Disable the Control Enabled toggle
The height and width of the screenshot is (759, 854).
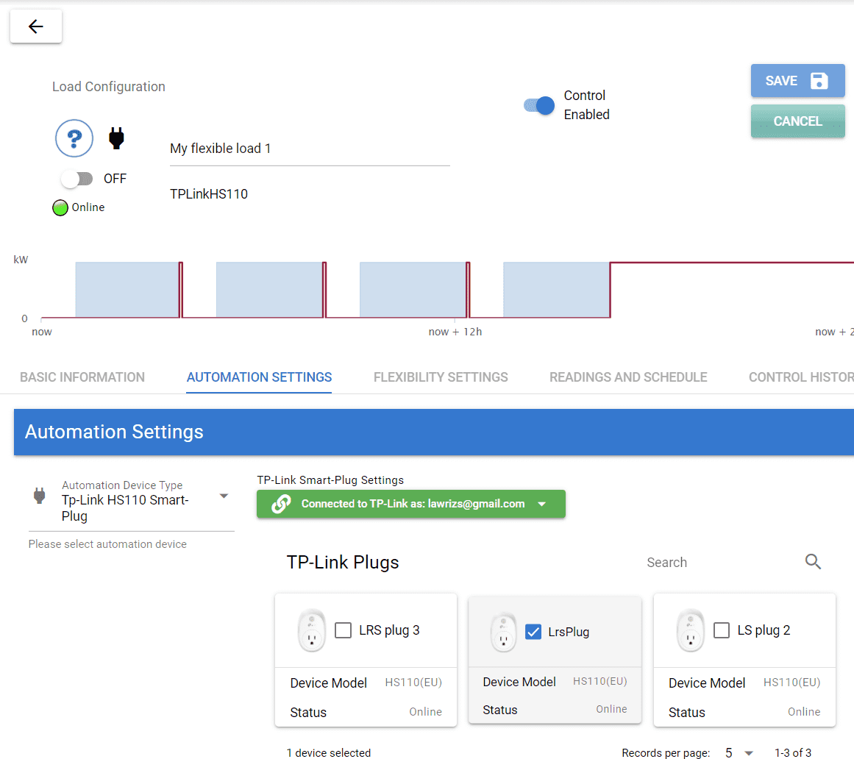click(538, 105)
